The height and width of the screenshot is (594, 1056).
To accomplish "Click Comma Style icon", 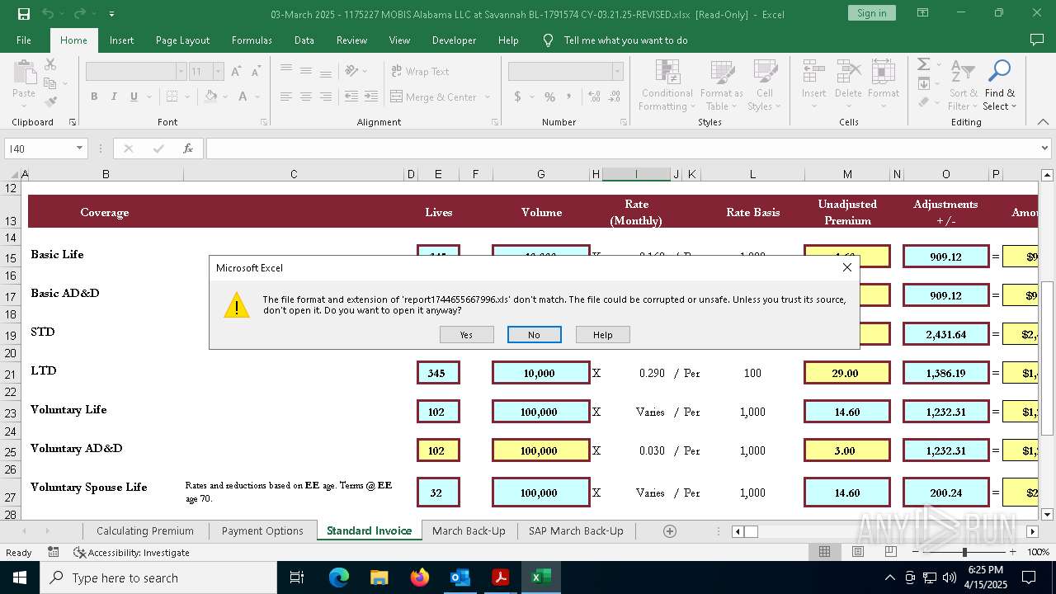I will [x=569, y=97].
